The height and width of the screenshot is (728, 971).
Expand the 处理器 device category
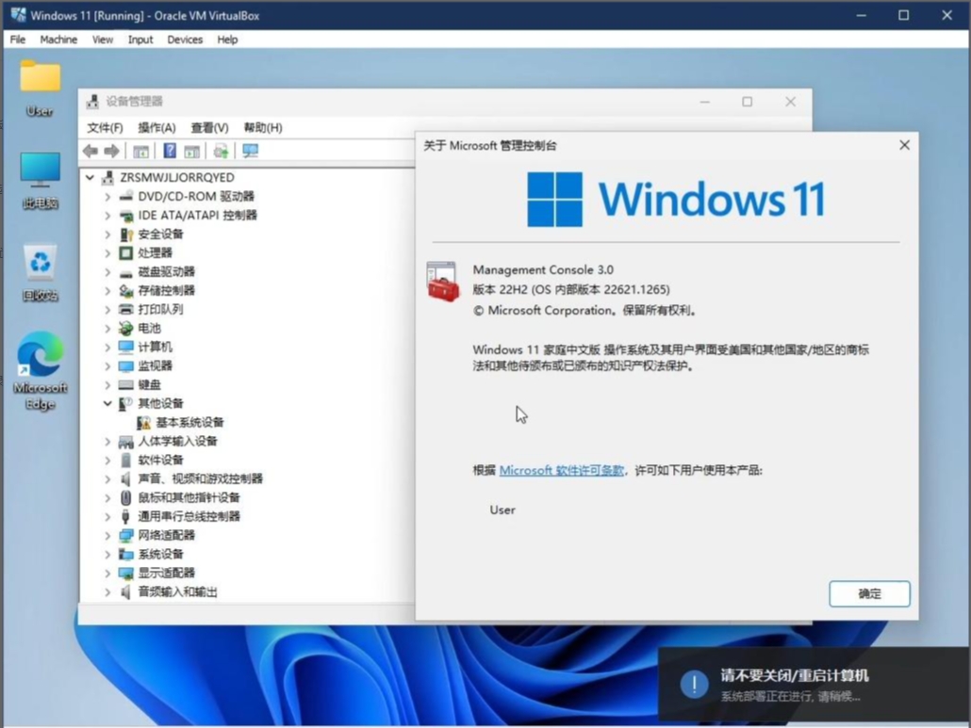[107, 252]
